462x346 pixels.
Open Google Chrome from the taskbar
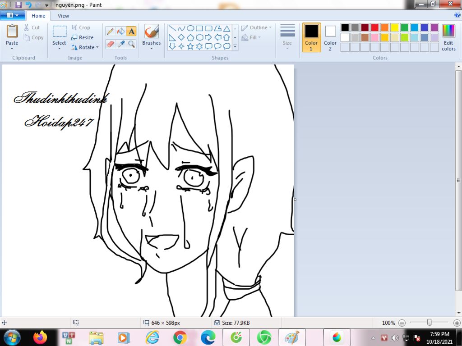[x=180, y=337]
